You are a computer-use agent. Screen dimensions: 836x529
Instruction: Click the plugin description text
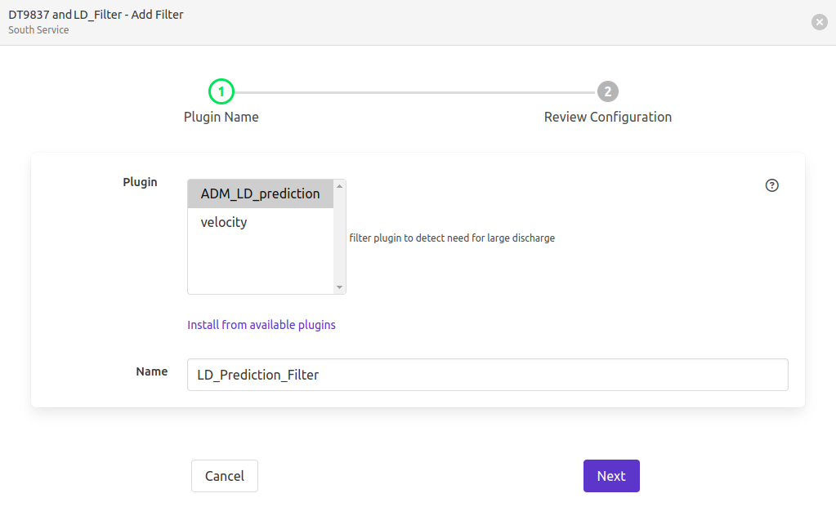pyautogui.click(x=452, y=238)
